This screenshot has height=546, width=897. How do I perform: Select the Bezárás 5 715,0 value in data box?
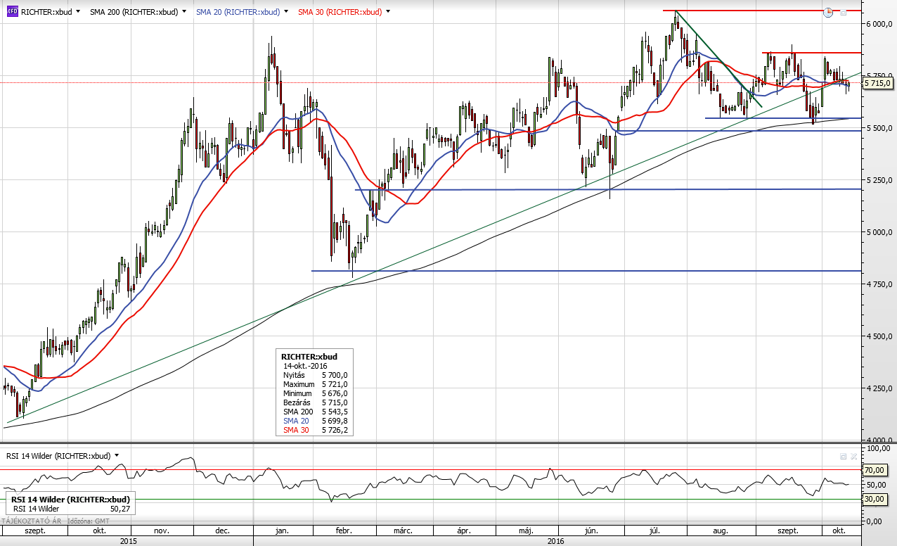(335, 402)
